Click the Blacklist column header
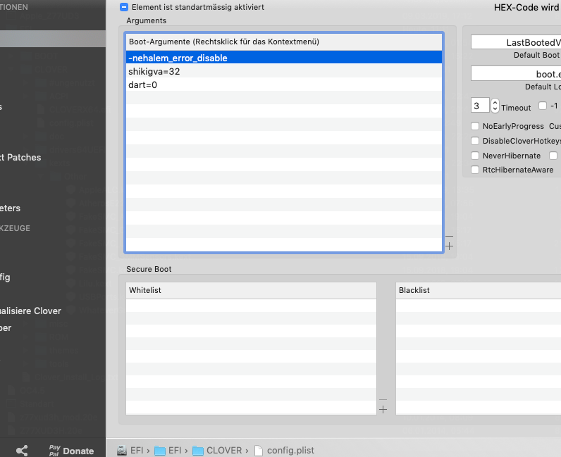 point(479,290)
